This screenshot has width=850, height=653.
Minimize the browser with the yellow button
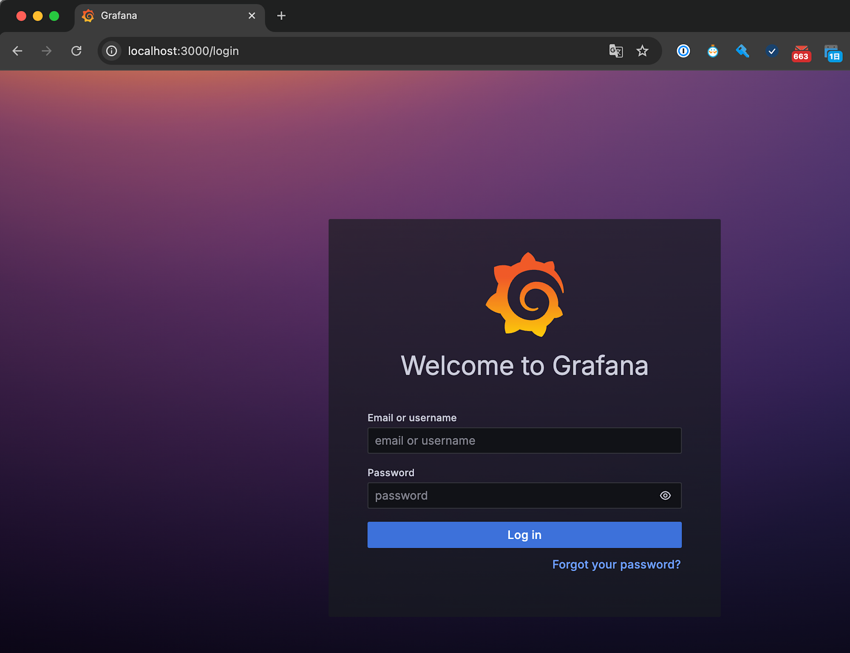[38, 16]
